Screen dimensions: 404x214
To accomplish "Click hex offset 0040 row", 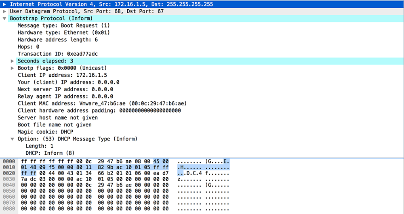I will coord(9,185).
